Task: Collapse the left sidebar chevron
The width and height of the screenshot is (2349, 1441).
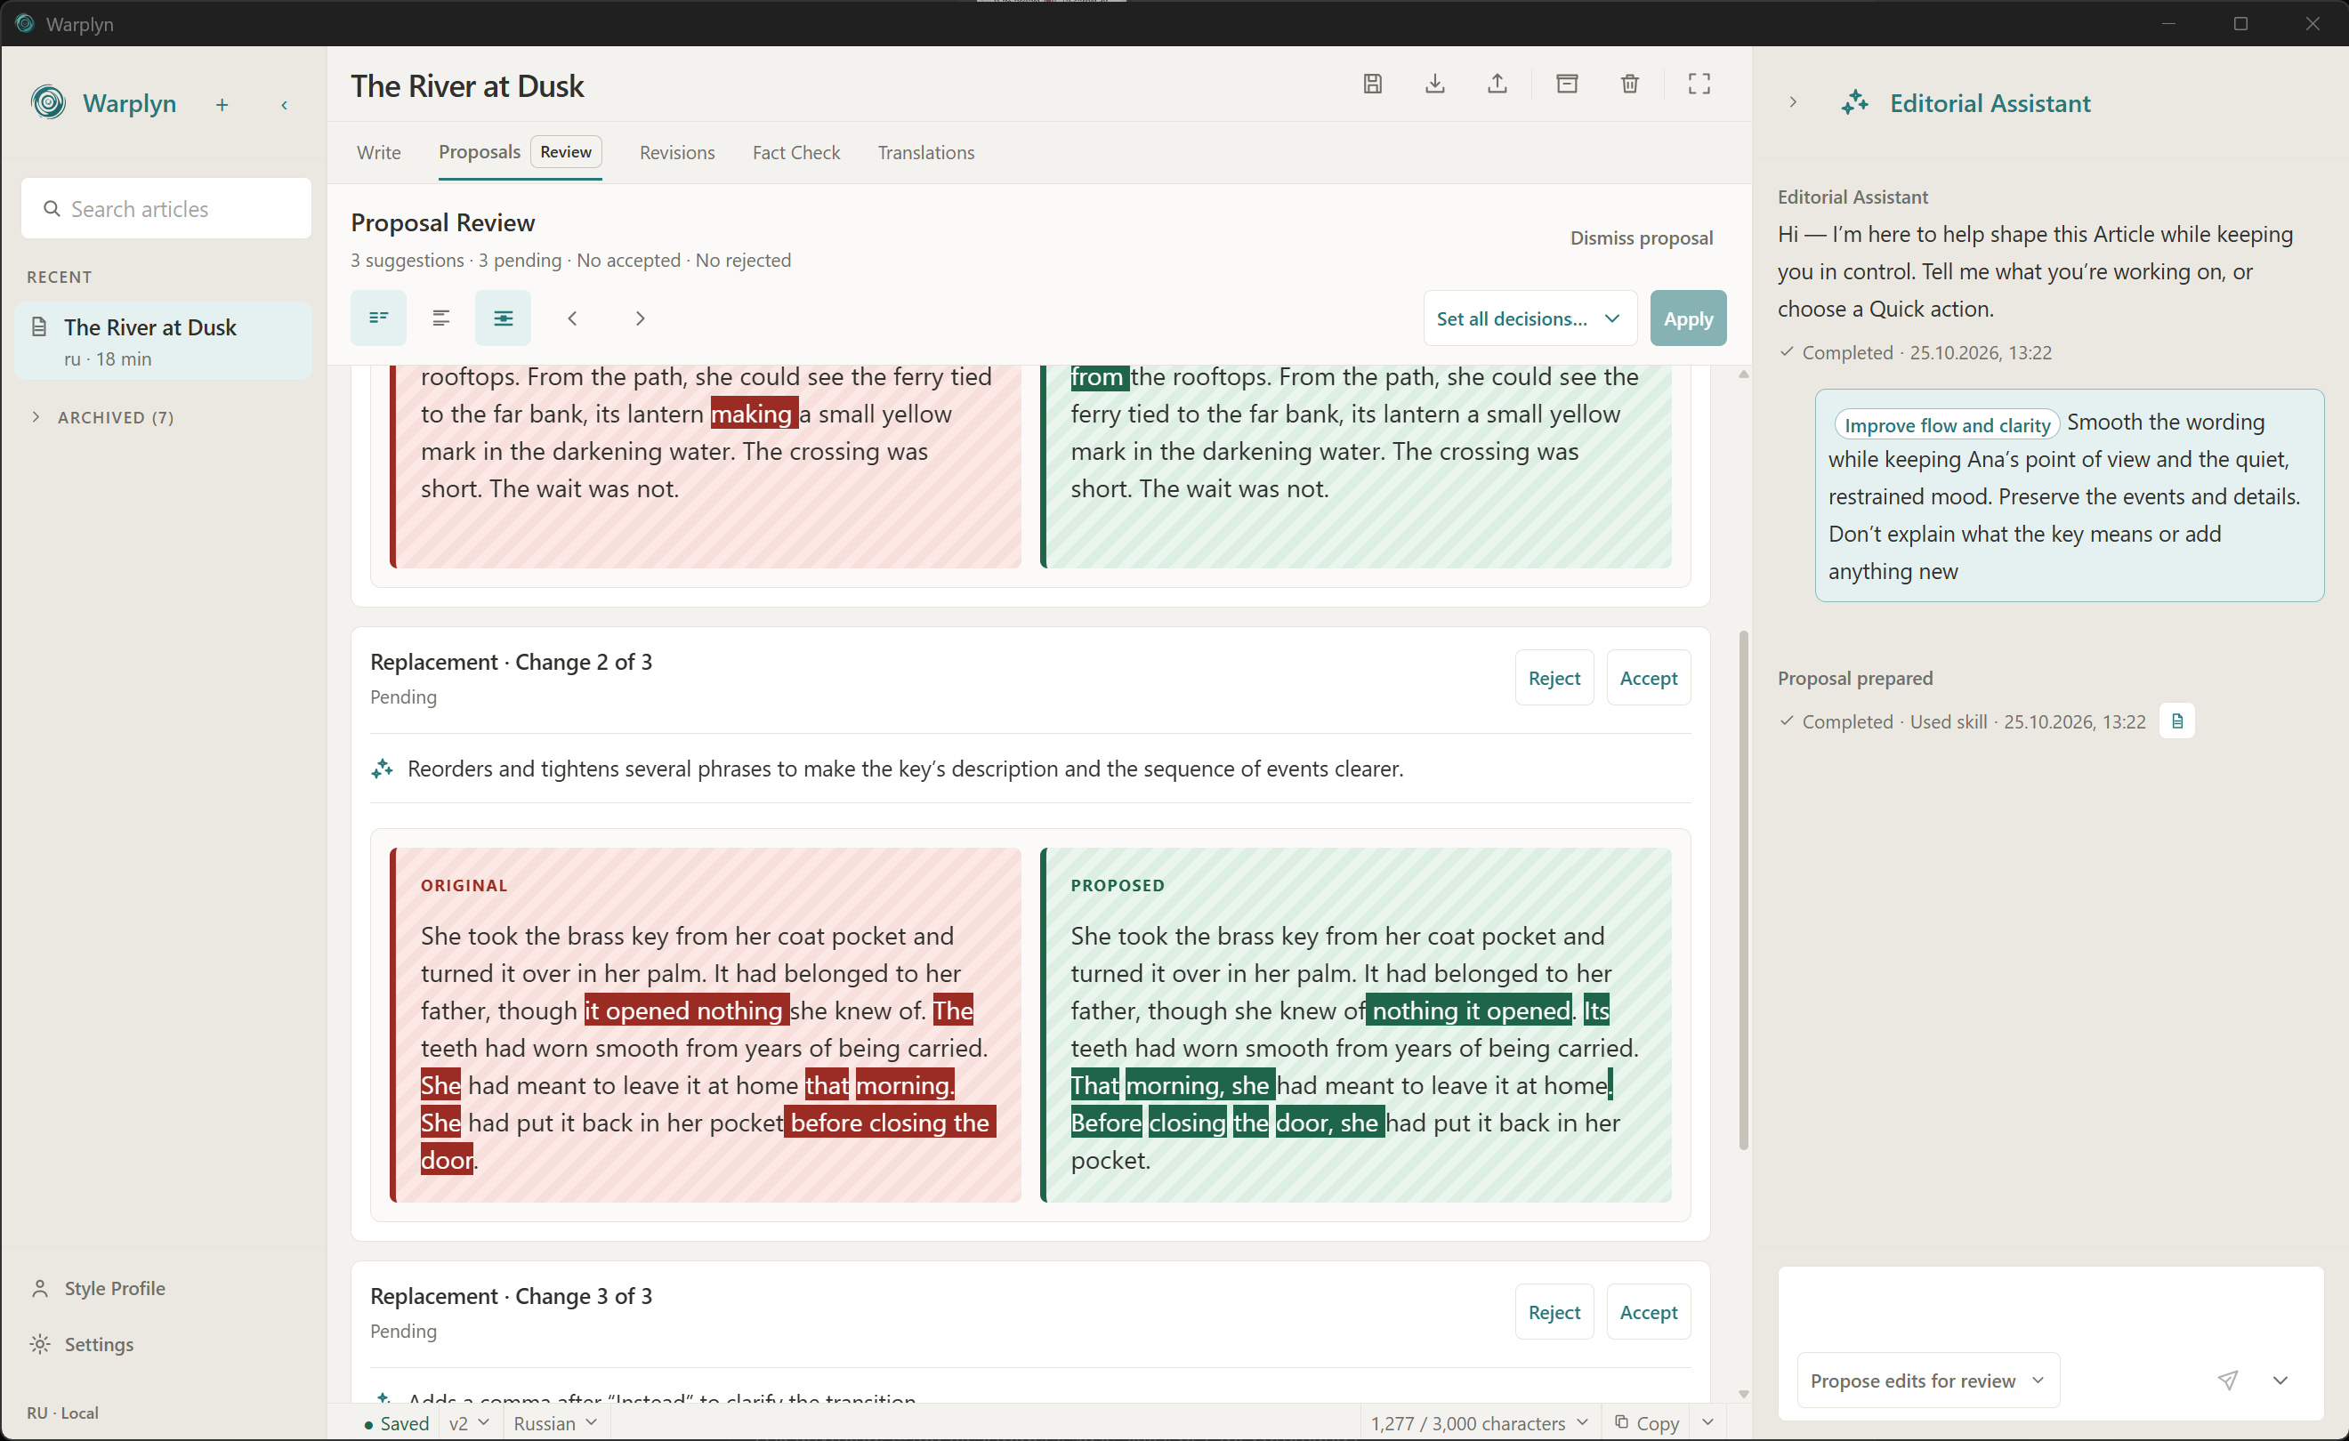Action: (x=284, y=105)
